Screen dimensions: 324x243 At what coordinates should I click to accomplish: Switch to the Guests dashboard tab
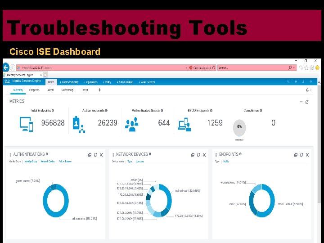tap(50, 90)
